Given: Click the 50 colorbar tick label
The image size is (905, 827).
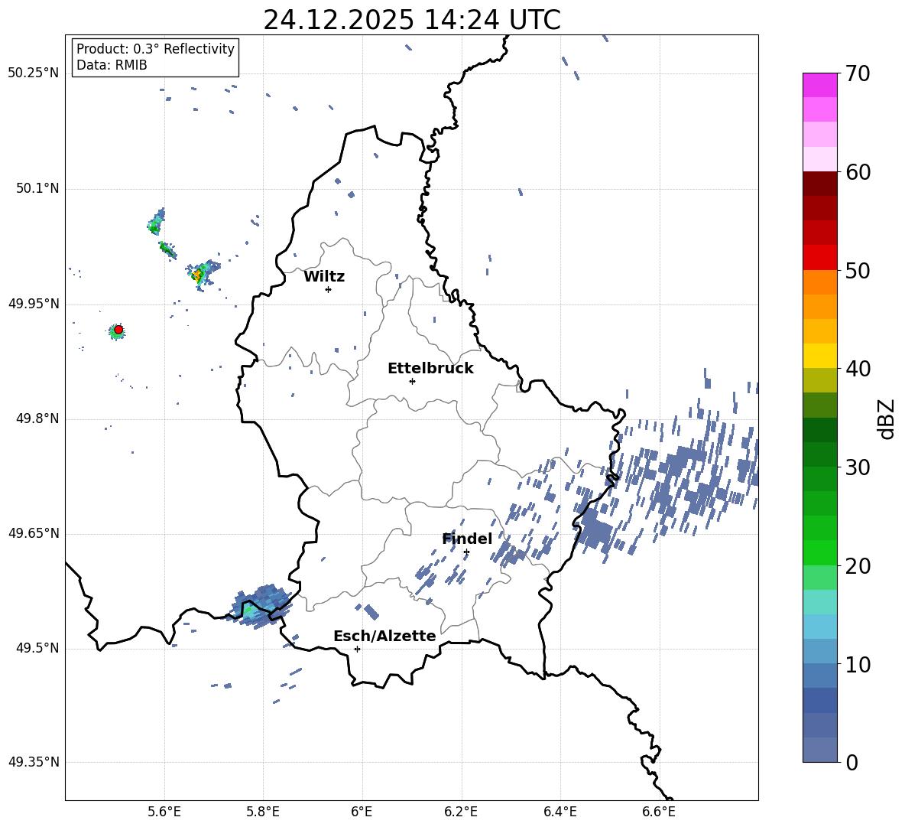Looking at the screenshot, I should [857, 270].
